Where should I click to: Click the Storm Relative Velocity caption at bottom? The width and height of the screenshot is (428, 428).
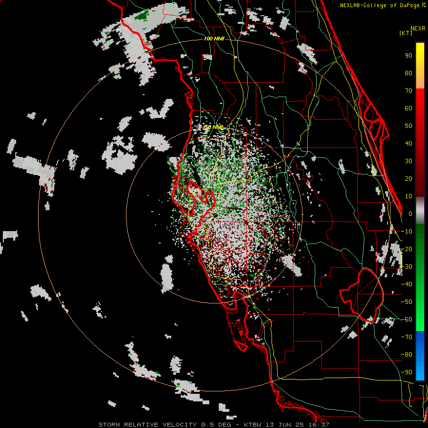214,425
